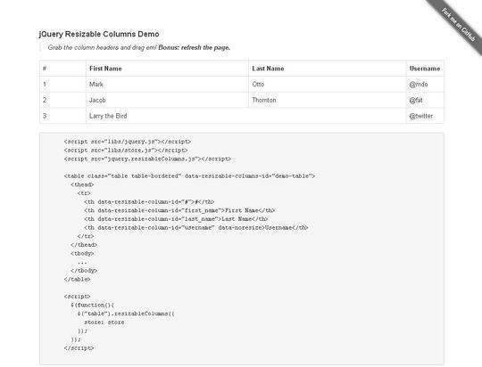This screenshot has width=482, height=367.
Task: Click the jQuery Resizable Columns Demo heading
Action: pyautogui.click(x=99, y=34)
